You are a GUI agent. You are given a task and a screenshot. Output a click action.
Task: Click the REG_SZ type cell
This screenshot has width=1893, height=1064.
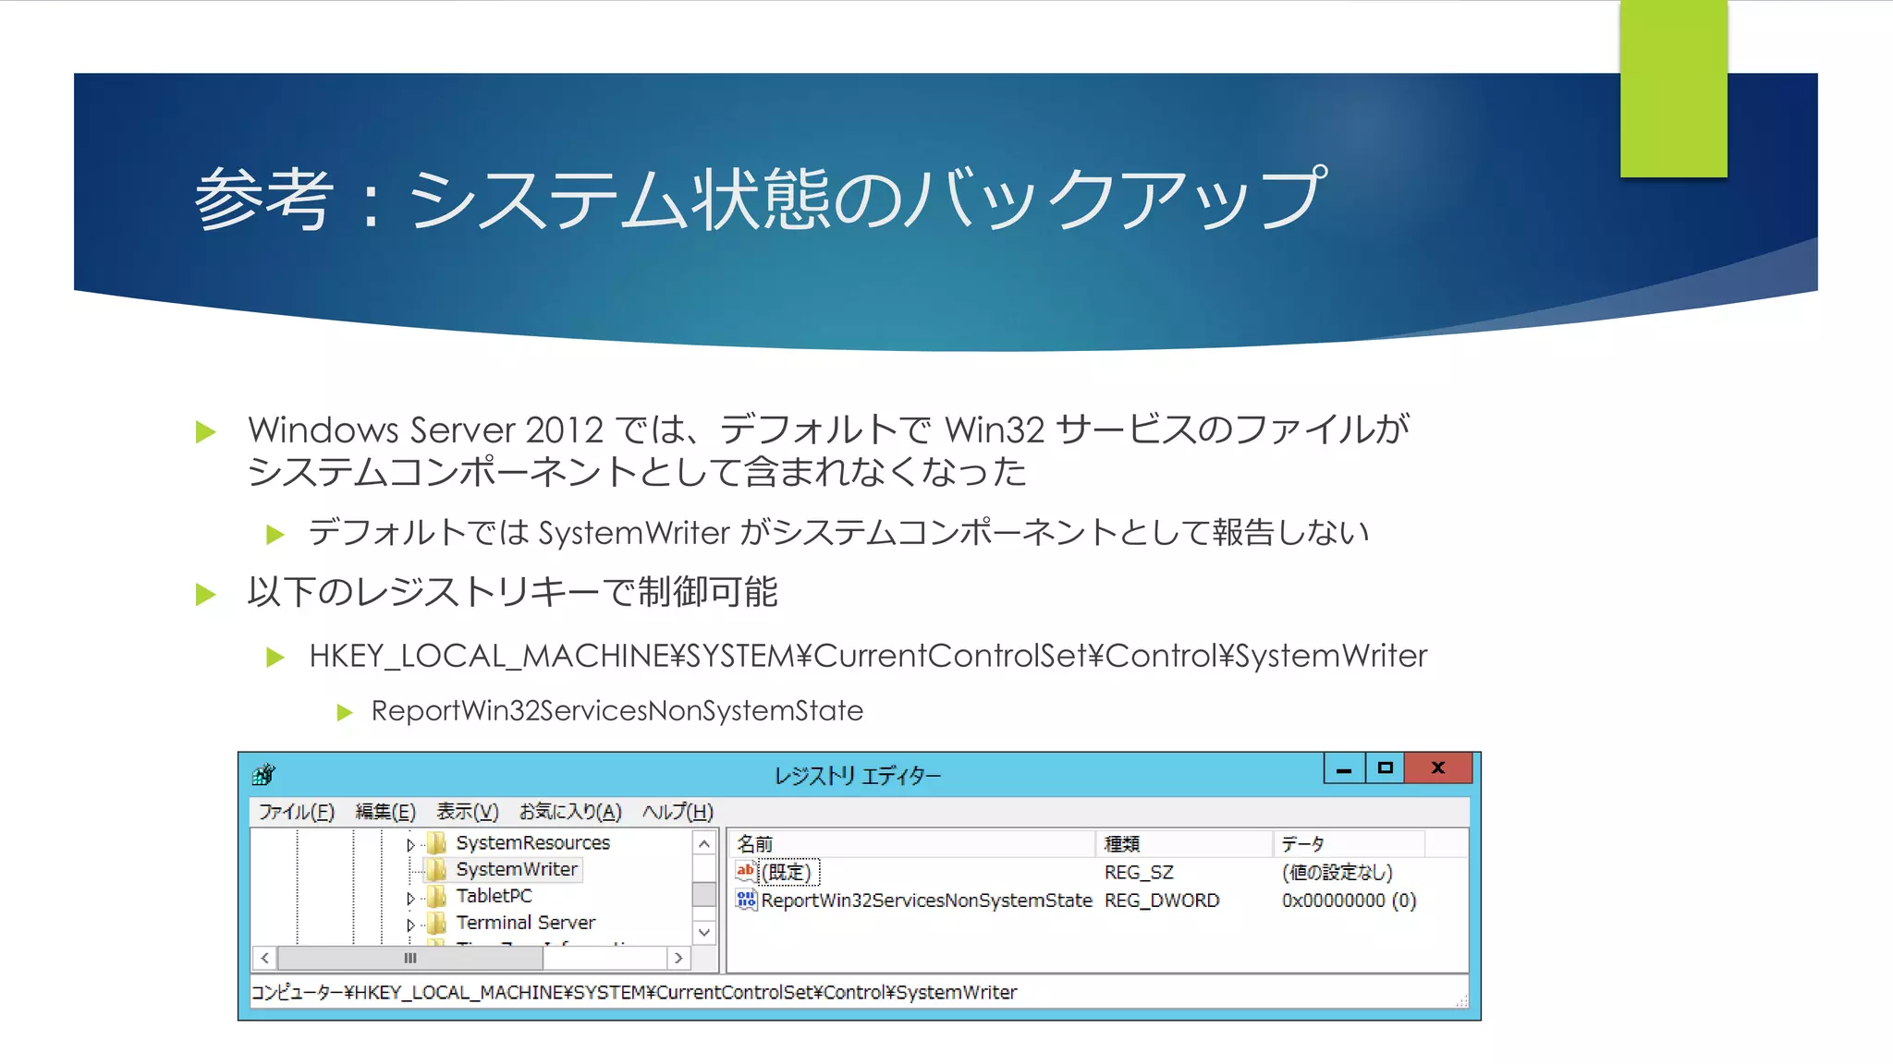click(x=1139, y=873)
